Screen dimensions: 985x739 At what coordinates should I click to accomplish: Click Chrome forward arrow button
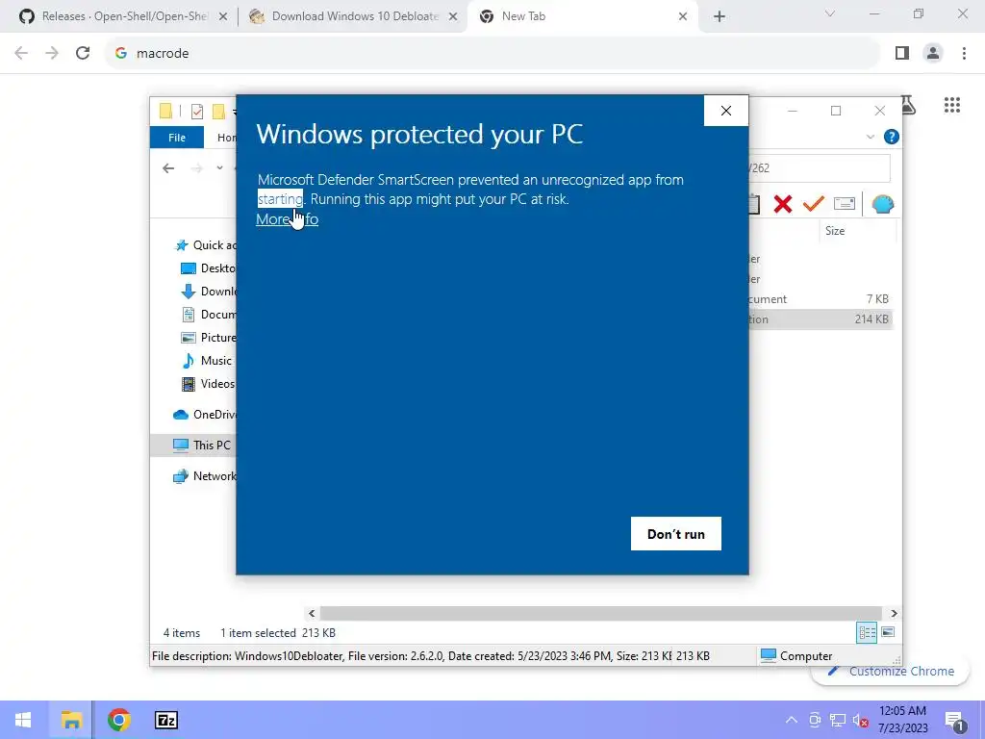[52, 54]
